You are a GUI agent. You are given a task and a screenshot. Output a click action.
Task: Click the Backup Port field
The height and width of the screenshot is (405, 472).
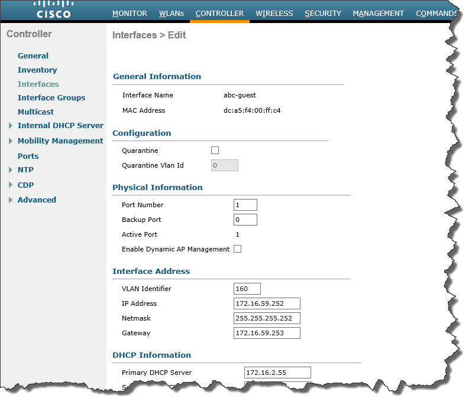pyautogui.click(x=245, y=220)
